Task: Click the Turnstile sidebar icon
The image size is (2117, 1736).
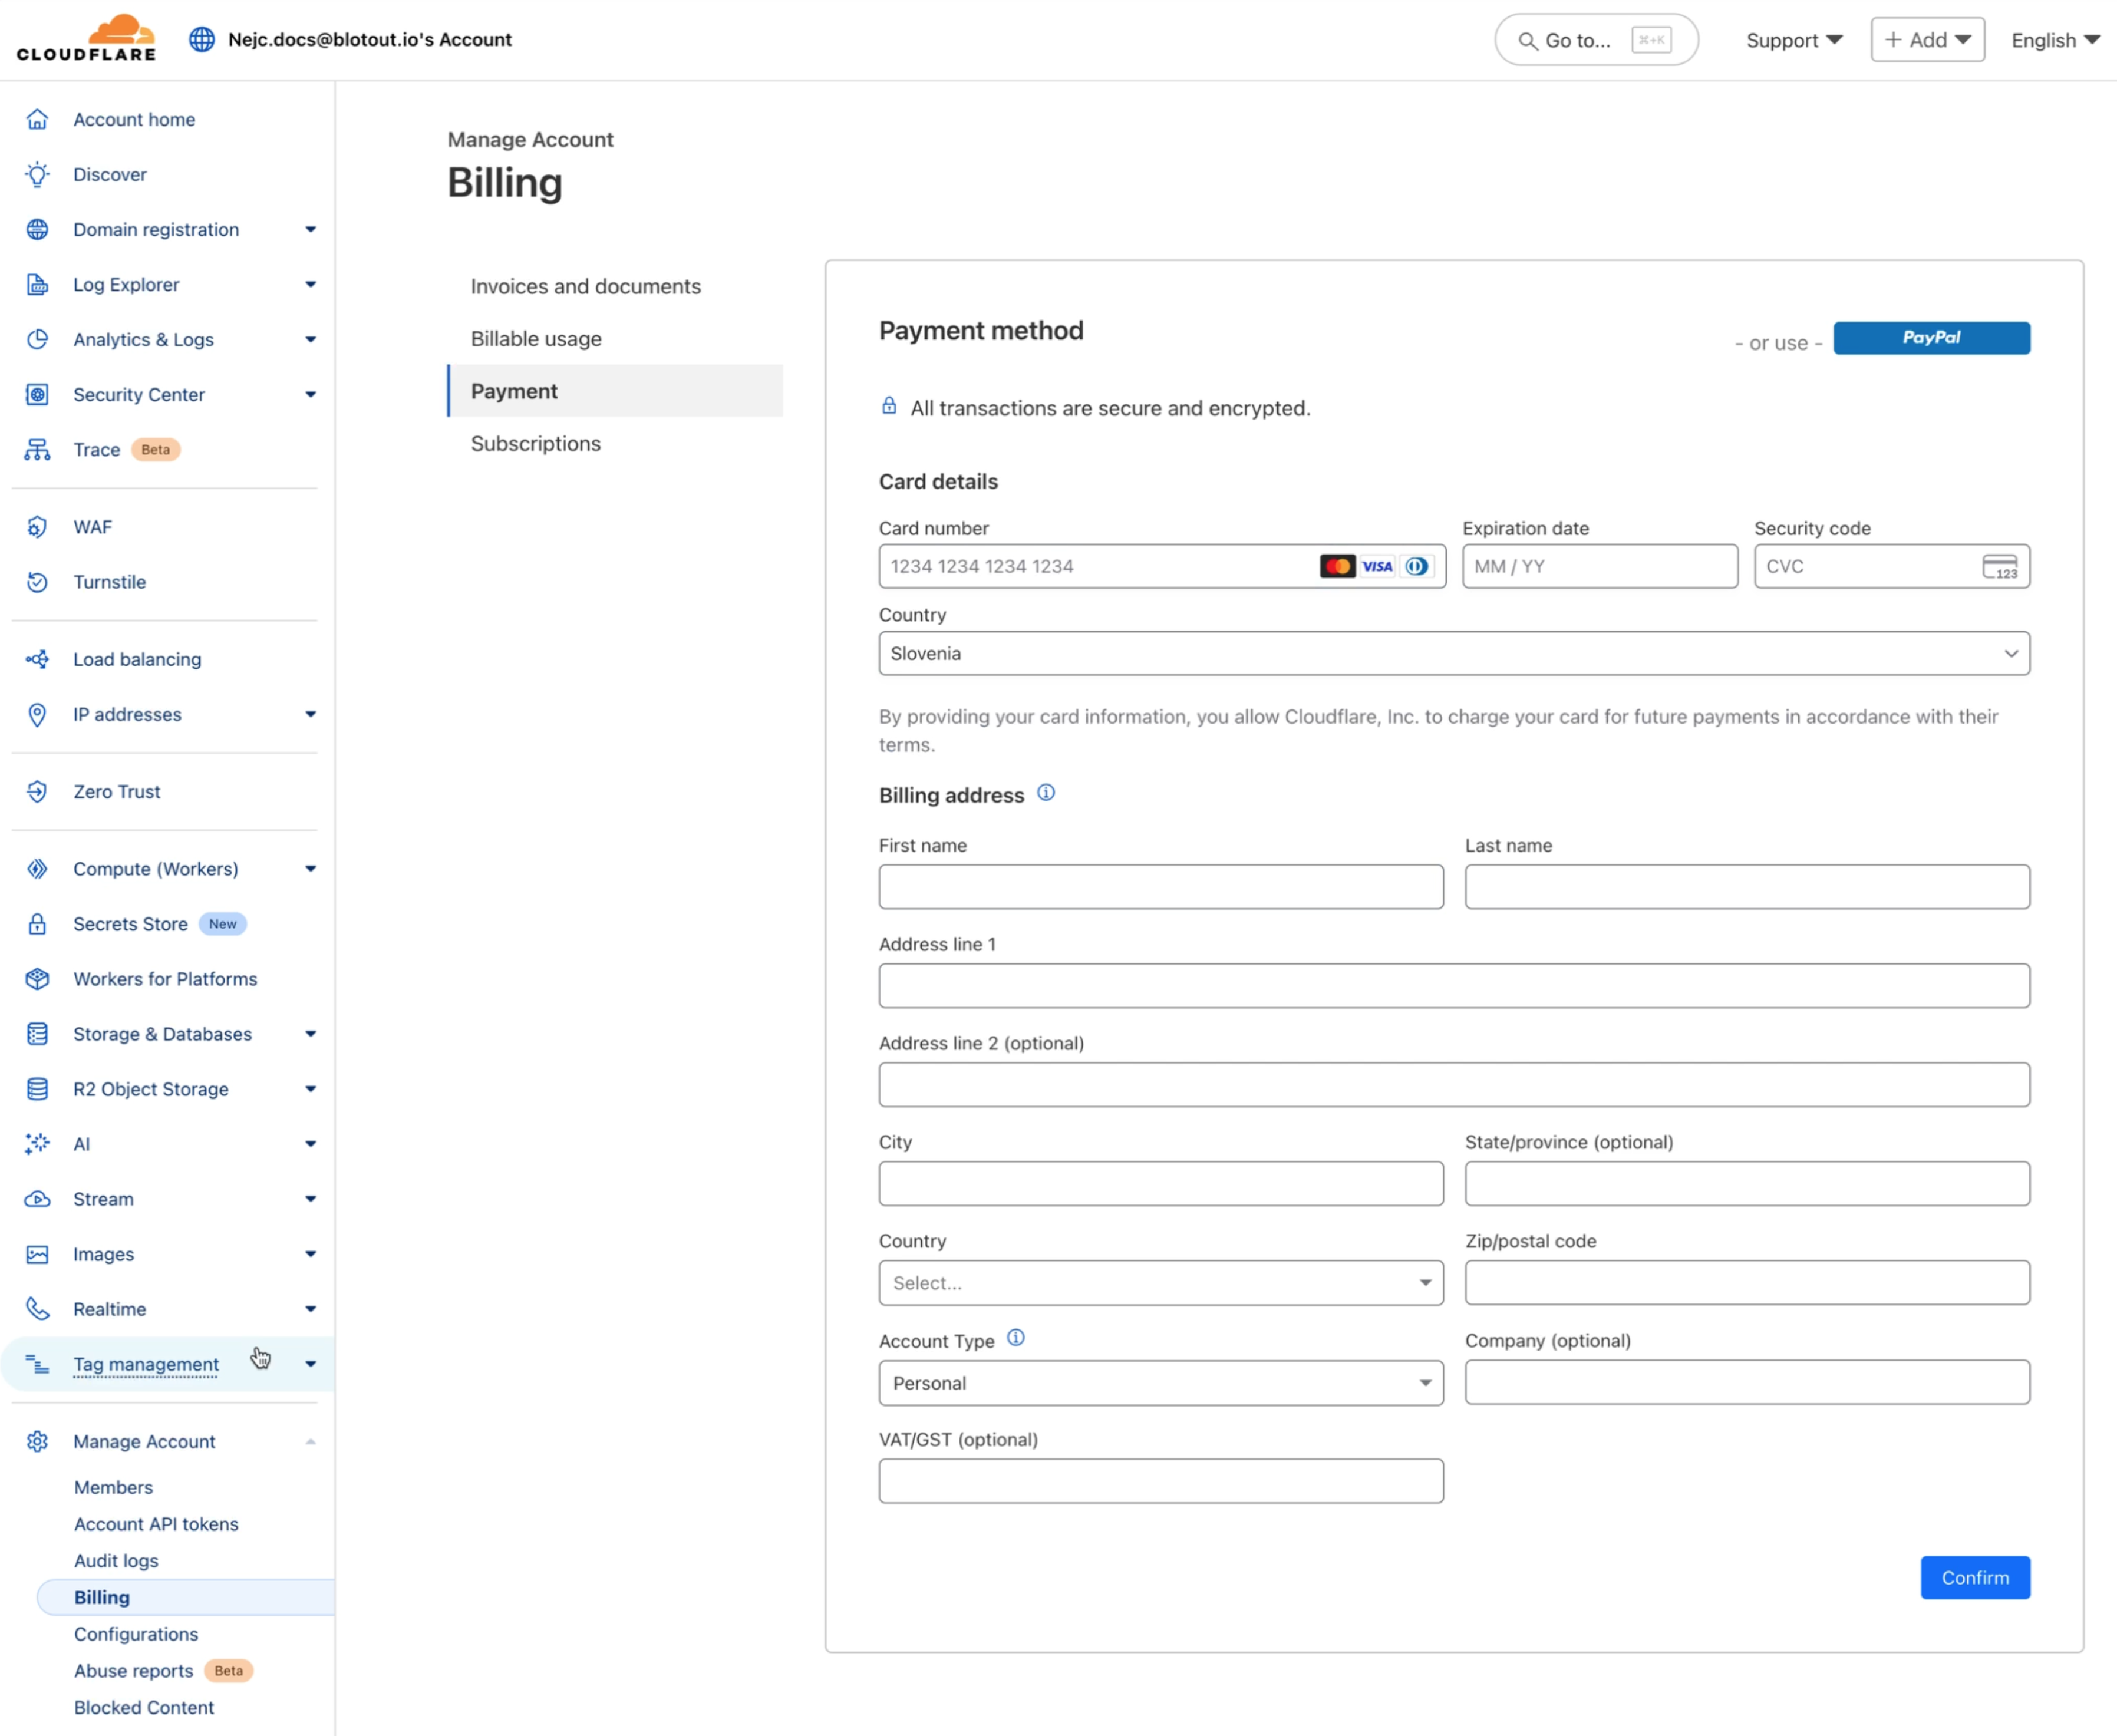Action: 37,582
